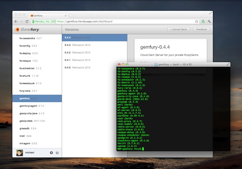Open a new browser tab

pos(71,16)
